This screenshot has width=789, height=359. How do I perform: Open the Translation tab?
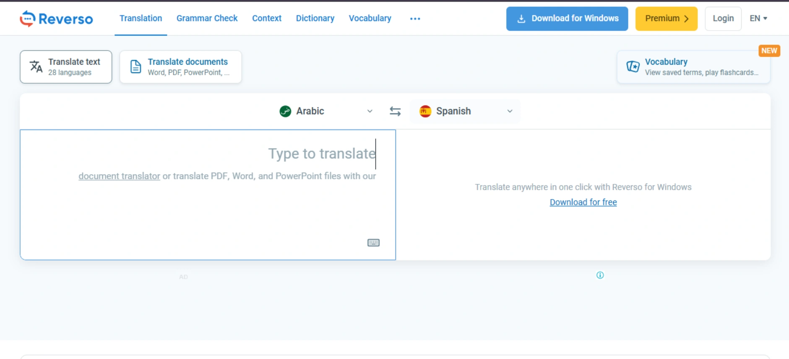(x=141, y=18)
